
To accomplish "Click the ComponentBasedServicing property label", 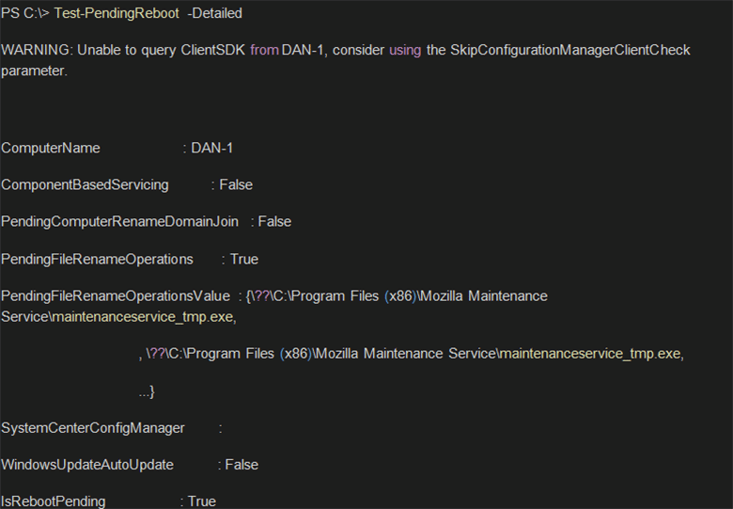I will point(85,184).
